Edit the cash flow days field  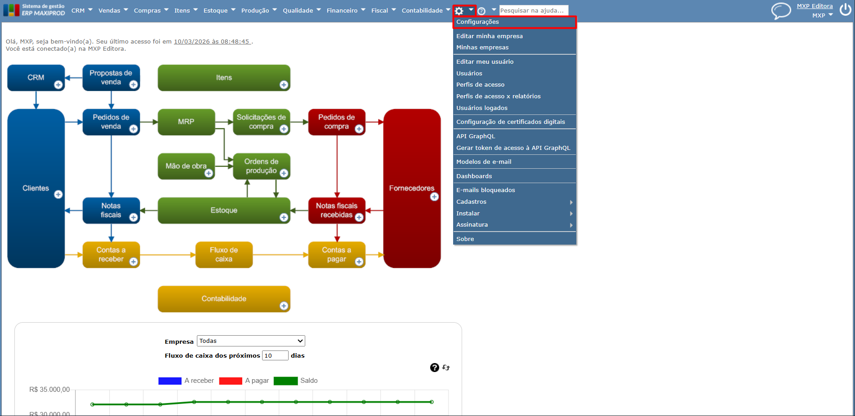coord(275,355)
